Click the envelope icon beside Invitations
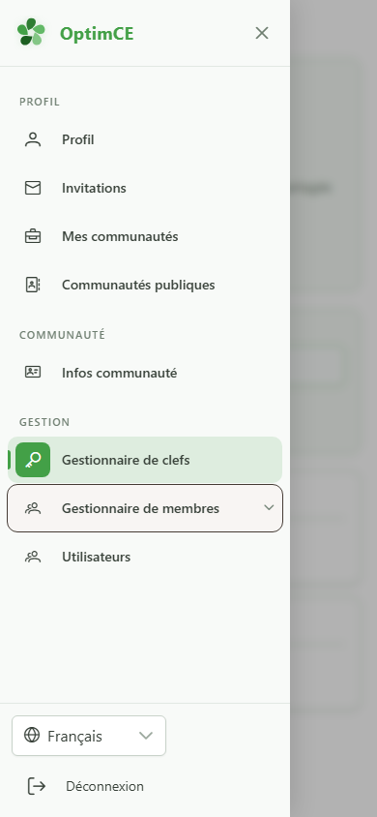Image resolution: width=377 pixels, height=817 pixels. [x=33, y=188]
